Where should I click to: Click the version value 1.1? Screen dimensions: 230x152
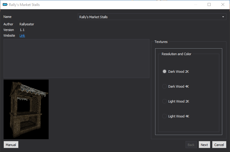coord(22,30)
